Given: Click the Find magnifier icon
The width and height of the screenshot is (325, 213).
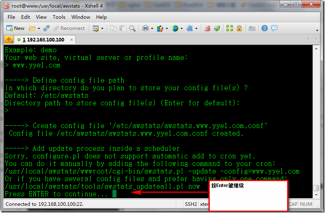Looking at the screenshot, I should point(132,28).
